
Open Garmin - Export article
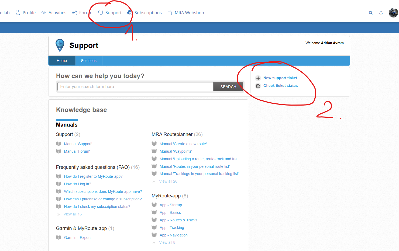[77, 238]
